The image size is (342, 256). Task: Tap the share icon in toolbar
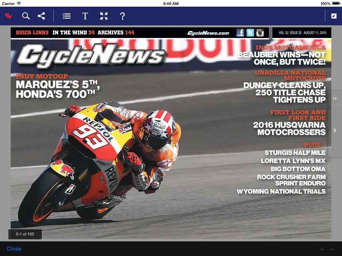click(x=41, y=16)
